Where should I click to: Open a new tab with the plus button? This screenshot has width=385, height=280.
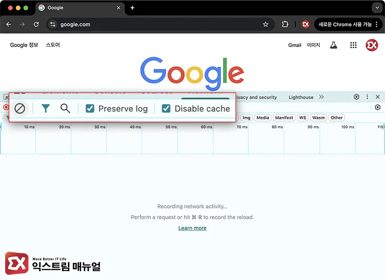[132, 8]
